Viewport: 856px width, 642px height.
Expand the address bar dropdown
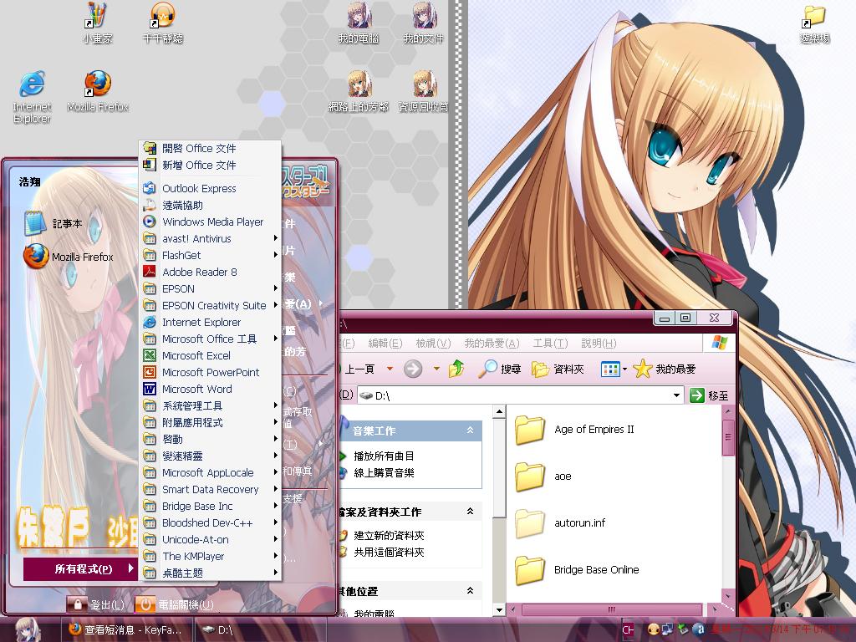tap(677, 395)
